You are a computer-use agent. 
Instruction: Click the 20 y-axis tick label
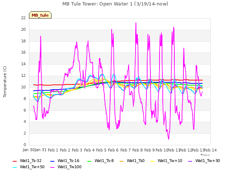tap(23, 30)
